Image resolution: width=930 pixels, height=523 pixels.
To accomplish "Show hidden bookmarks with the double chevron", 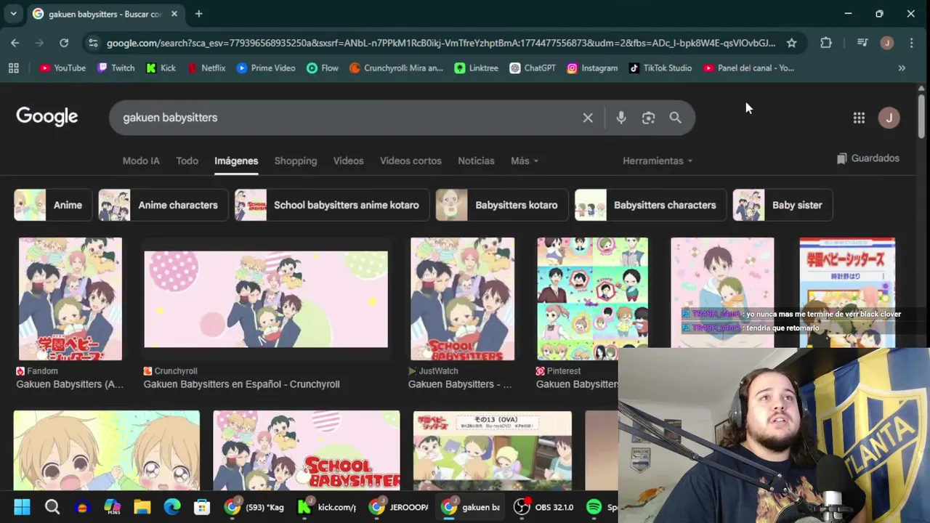I will (x=902, y=68).
